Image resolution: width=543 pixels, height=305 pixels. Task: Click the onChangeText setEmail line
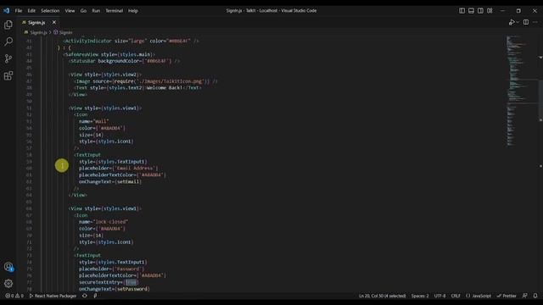click(110, 182)
